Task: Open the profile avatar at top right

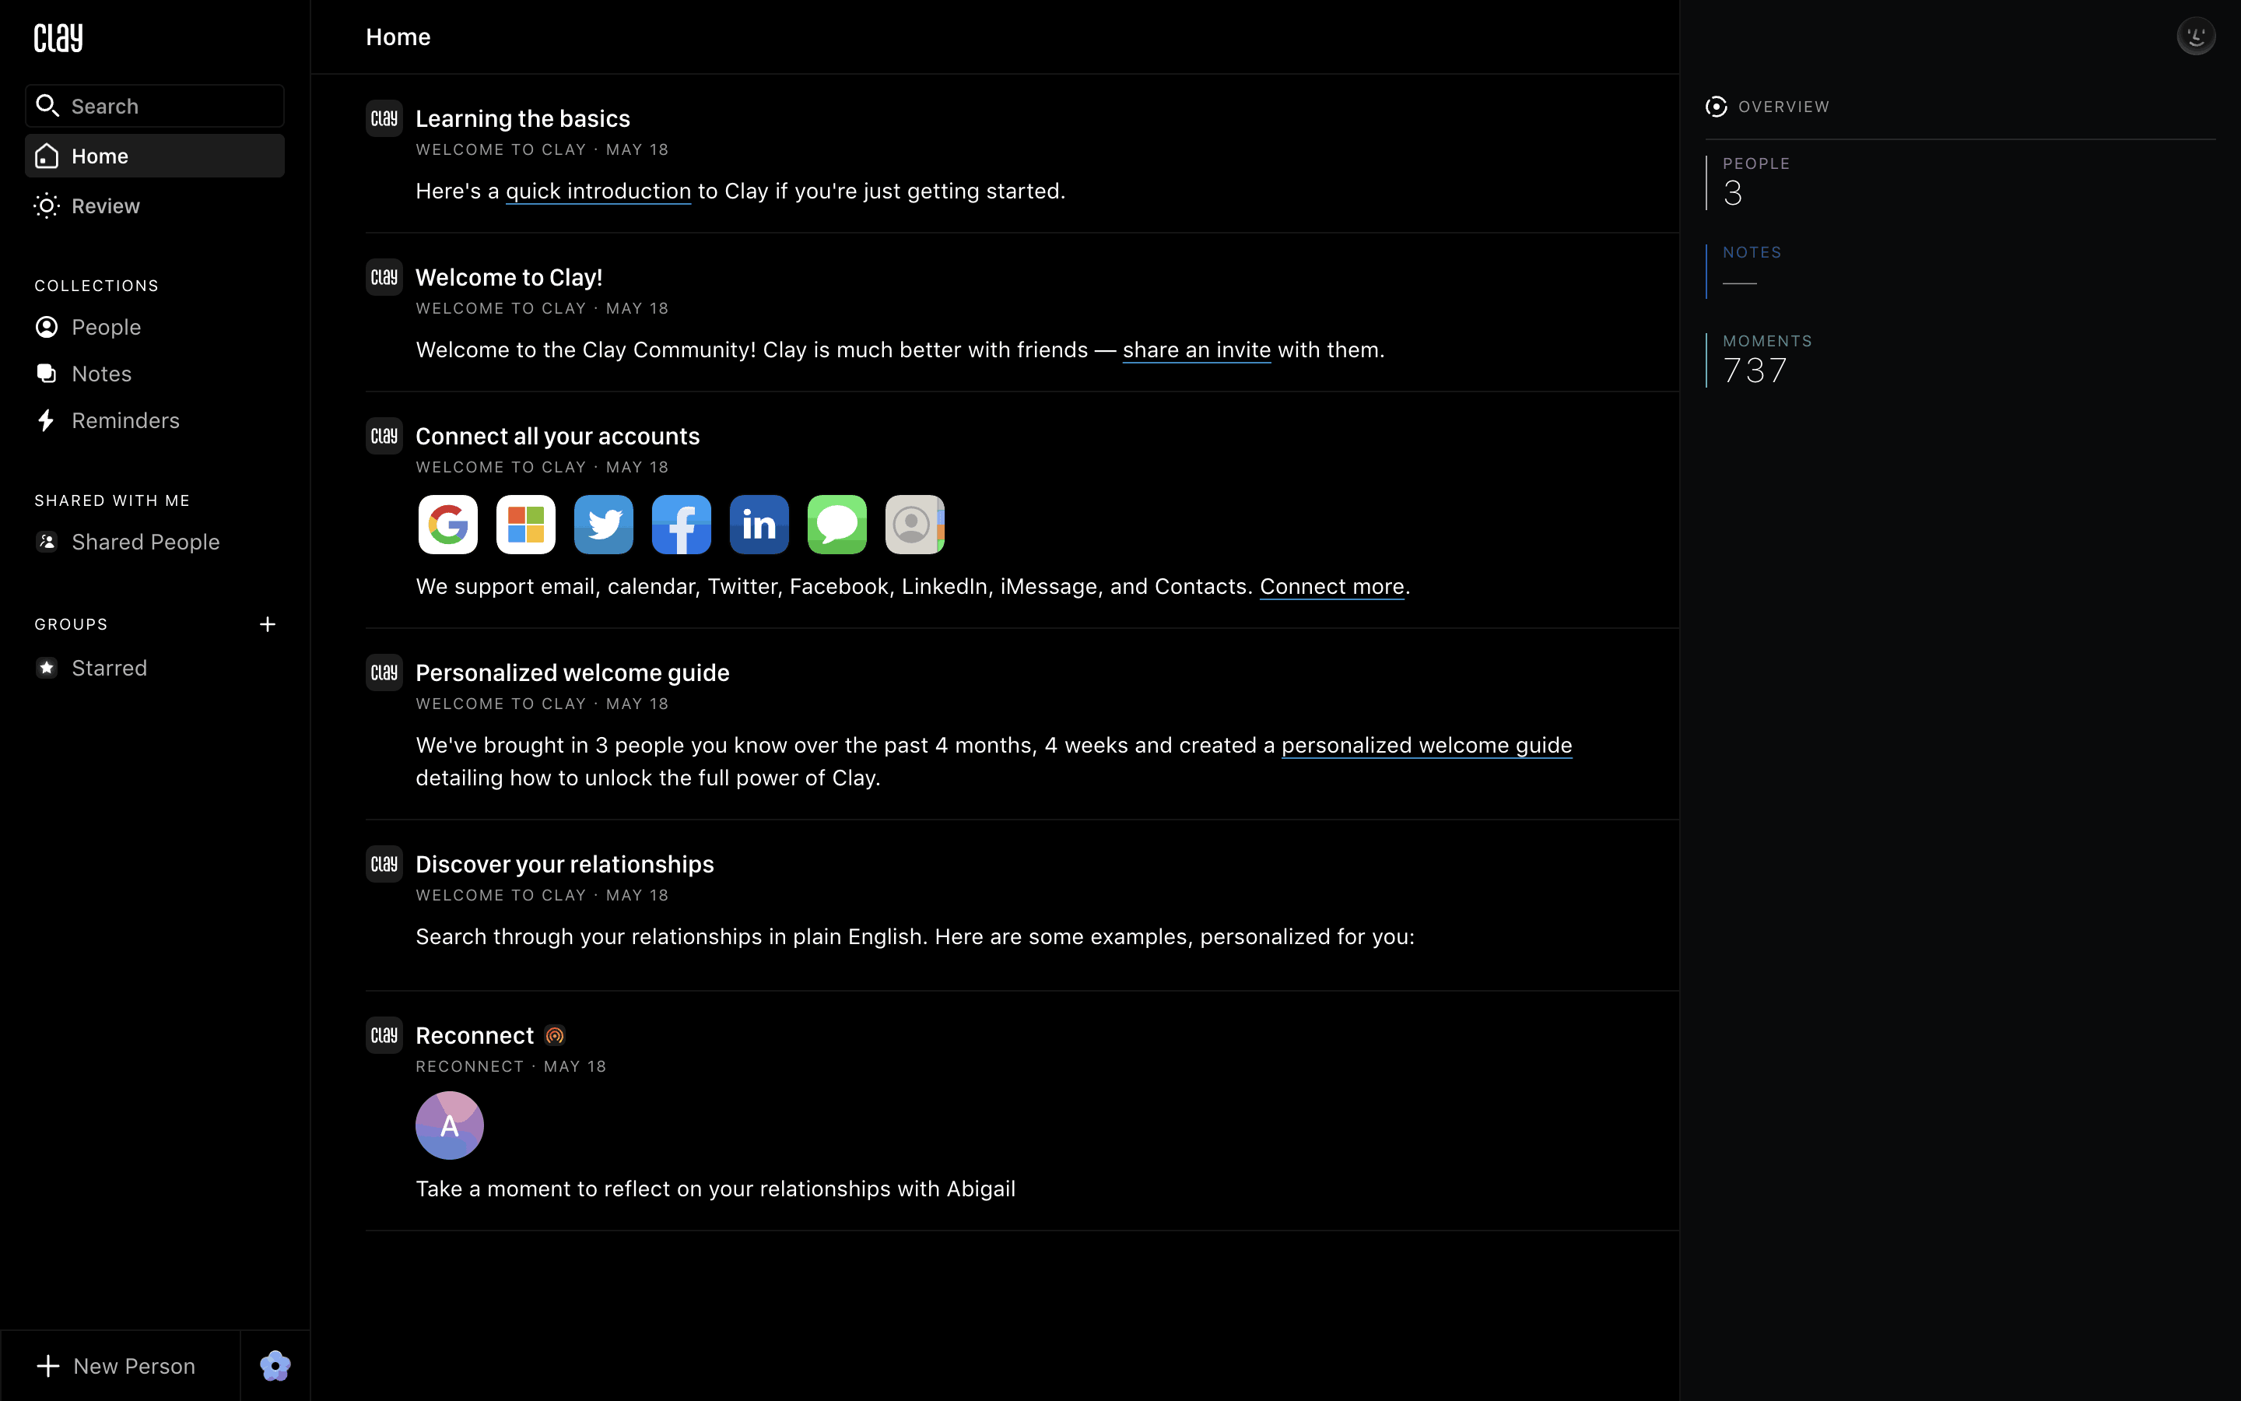Action: pos(2194,37)
